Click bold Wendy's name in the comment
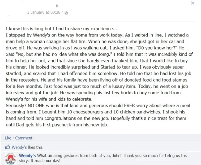 27,156
